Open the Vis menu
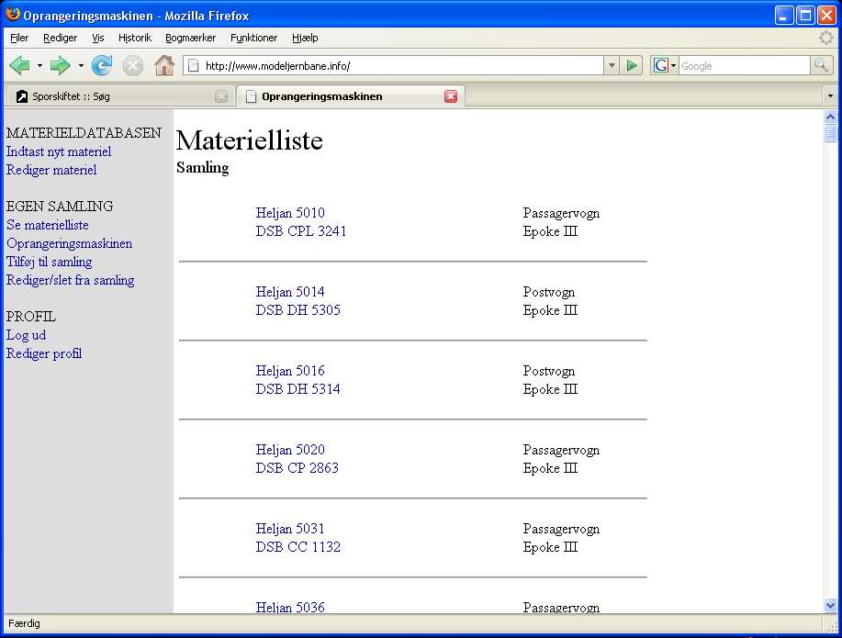 click(97, 38)
